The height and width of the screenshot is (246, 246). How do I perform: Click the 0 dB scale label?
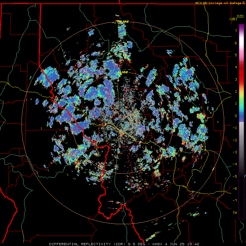click(236, 116)
